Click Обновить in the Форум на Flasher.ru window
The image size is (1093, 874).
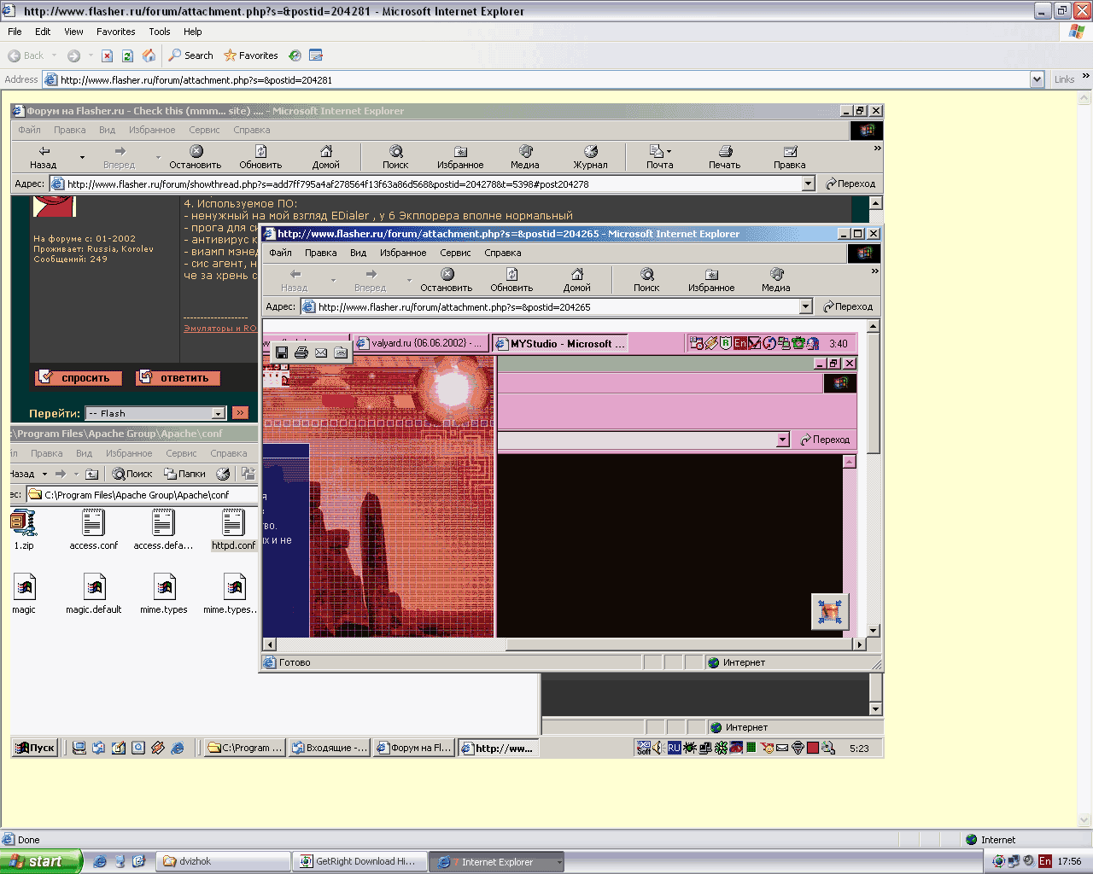pyautogui.click(x=260, y=157)
